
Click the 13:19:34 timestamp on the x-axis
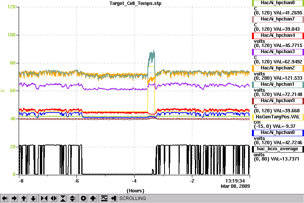point(235,181)
